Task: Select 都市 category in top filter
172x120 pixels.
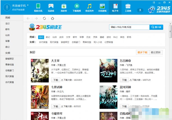Action: (75, 37)
